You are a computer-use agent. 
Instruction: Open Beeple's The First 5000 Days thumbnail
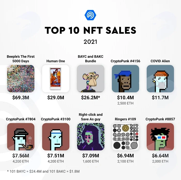click(x=21, y=79)
